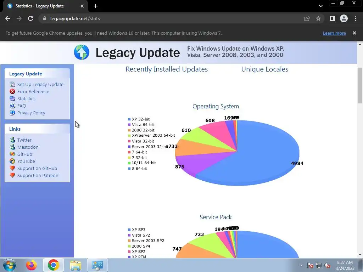363x272 pixels.
Task: Click the FAQ question mark icon
Action: tap(12, 106)
